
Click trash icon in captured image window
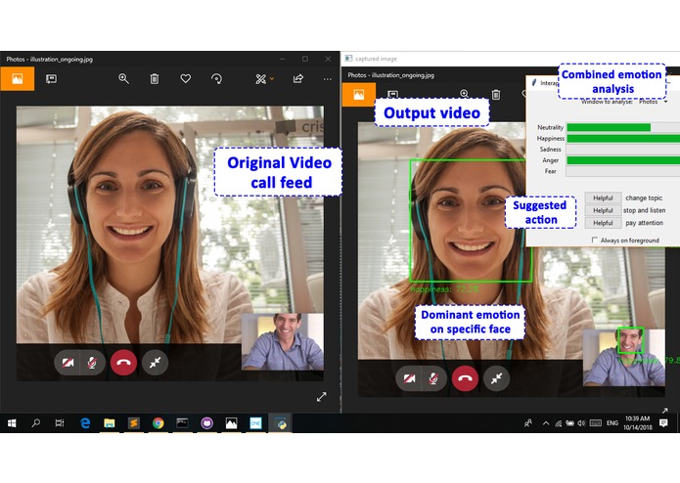[x=496, y=95]
